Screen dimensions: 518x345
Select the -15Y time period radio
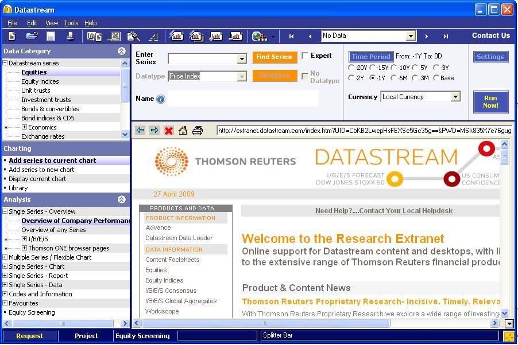[x=372, y=67]
